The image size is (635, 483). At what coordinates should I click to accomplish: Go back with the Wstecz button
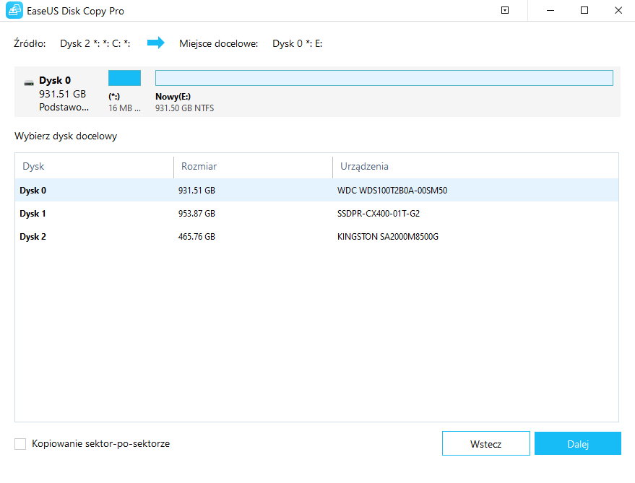point(485,444)
